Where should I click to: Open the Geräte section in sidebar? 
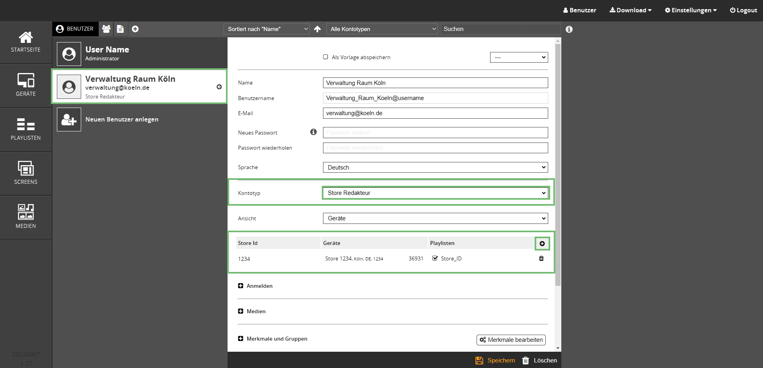click(x=26, y=85)
